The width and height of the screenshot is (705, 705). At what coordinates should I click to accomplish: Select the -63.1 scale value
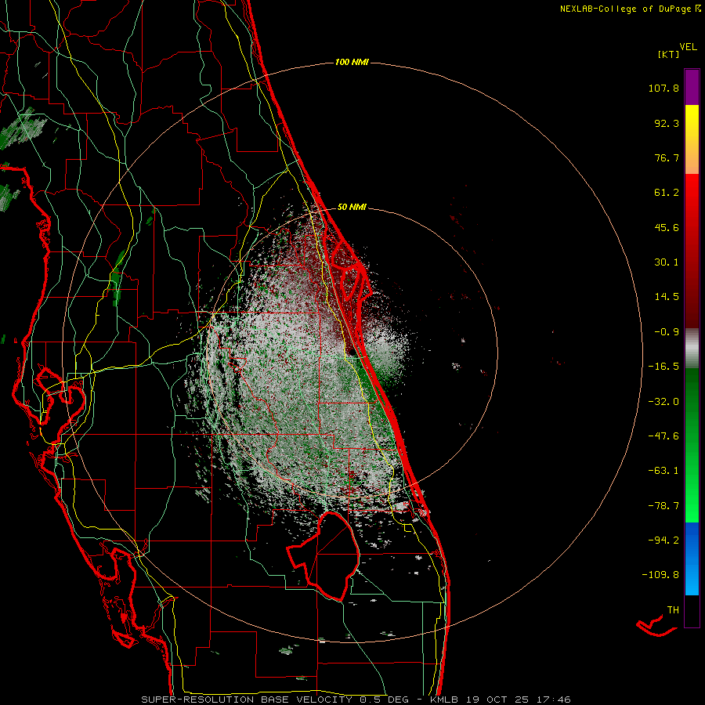point(663,471)
